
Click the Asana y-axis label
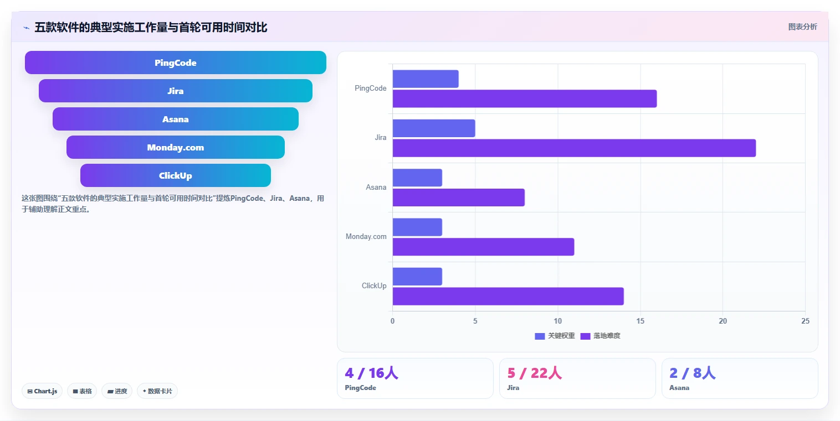376,187
